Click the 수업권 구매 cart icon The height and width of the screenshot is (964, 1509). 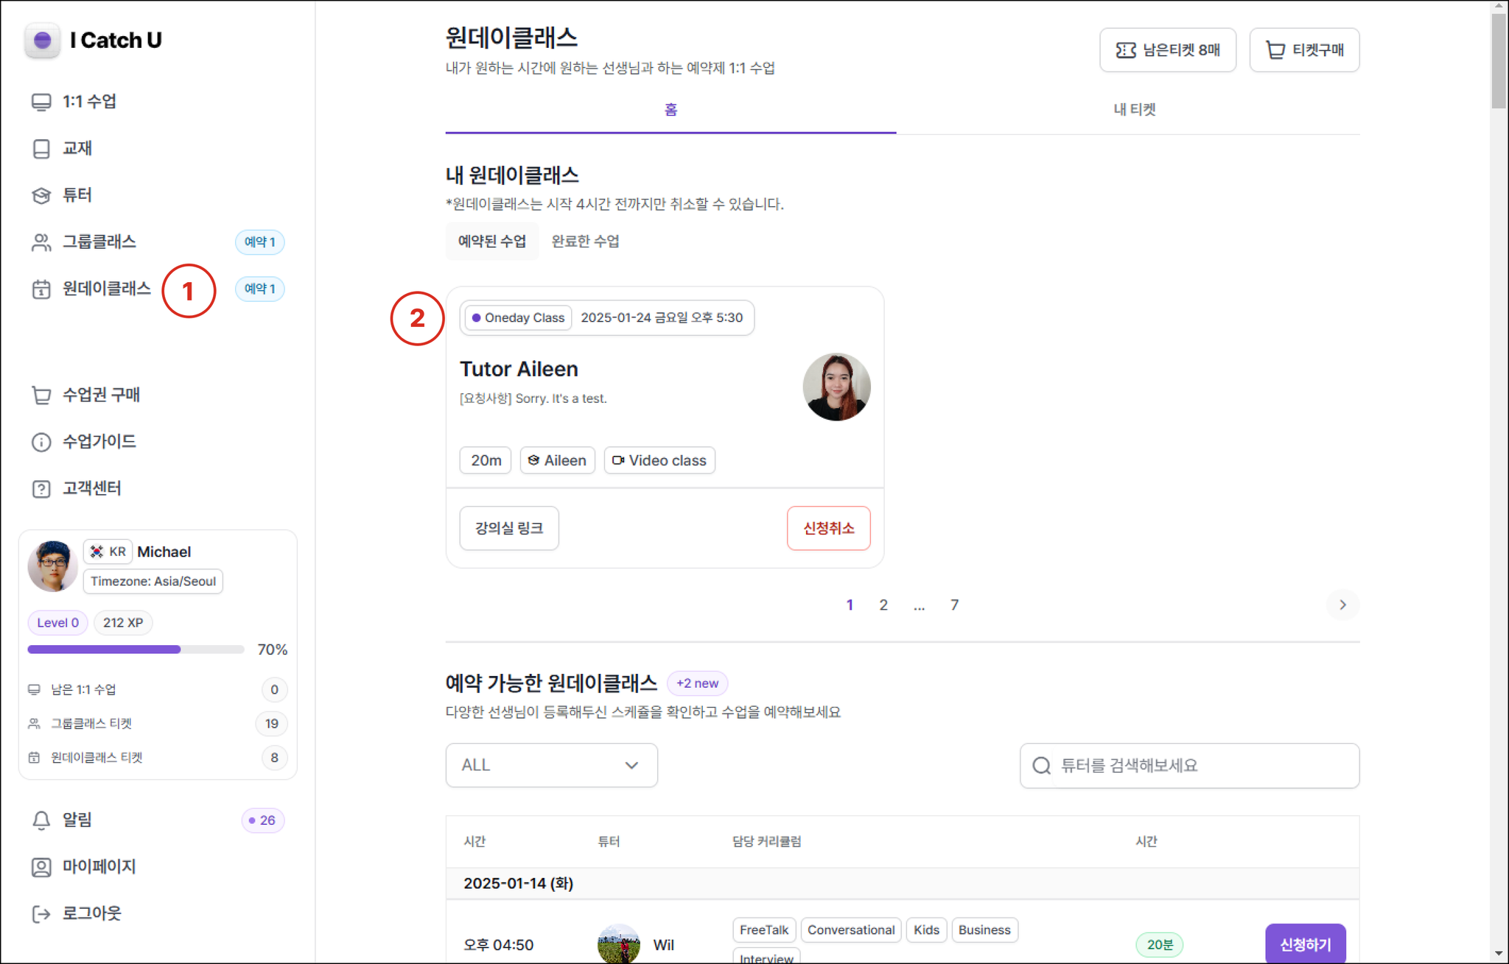[41, 395]
